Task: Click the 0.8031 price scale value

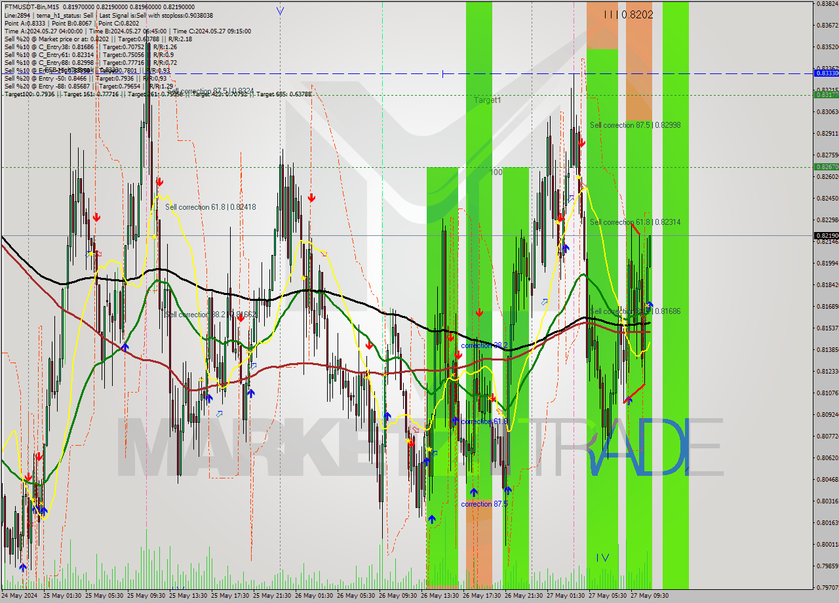Action: click(x=827, y=501)
